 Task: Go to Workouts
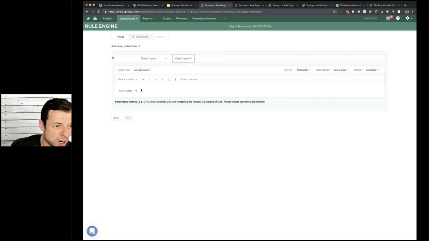(x=181, y=18)
